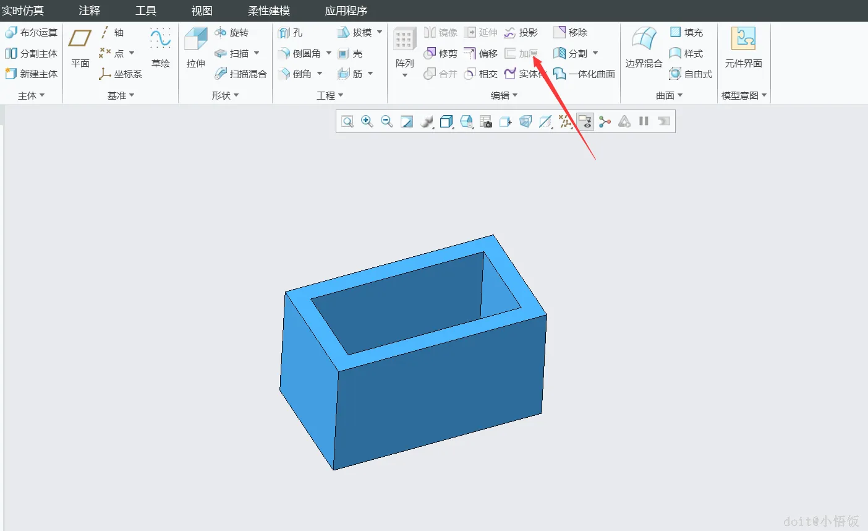
Task: Expand the 主体 group menu
Action: point(32,95)
